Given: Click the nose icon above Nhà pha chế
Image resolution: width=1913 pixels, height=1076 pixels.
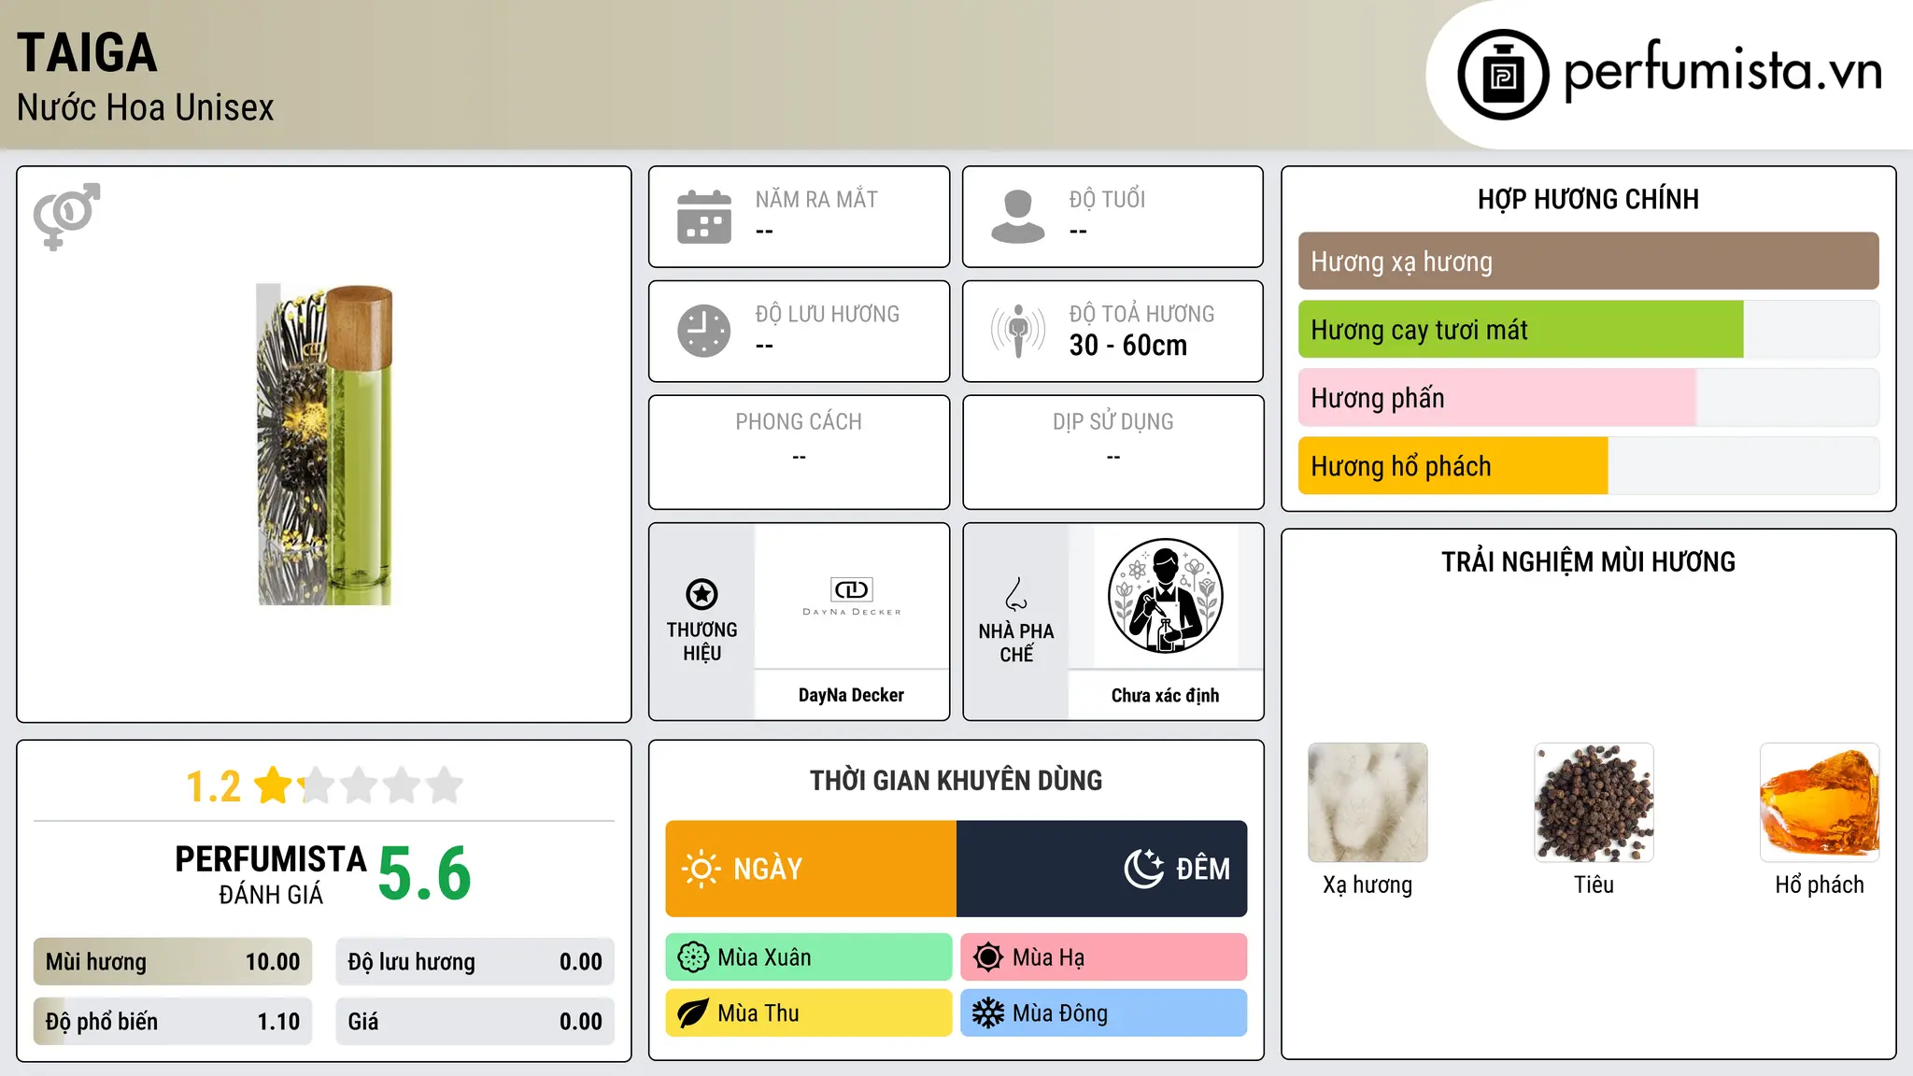Looking at the screenshot, I should click(1016, 594).
